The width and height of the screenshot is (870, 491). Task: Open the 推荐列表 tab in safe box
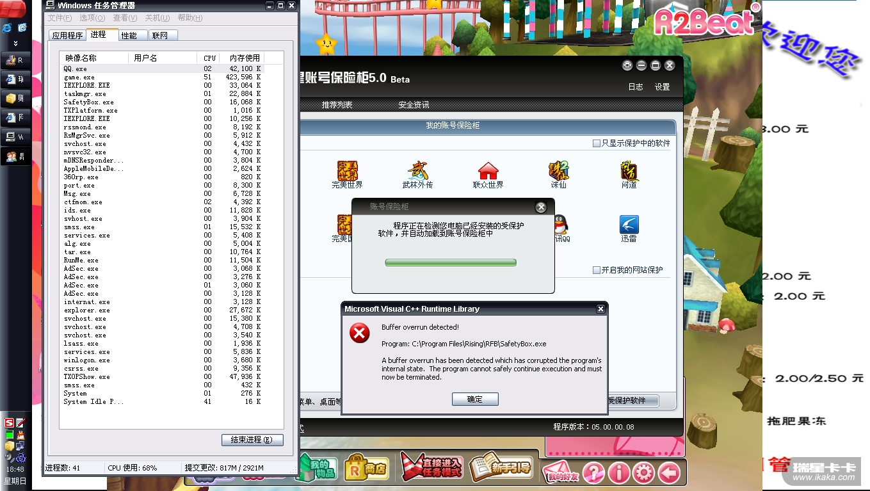(x=337, y=105)
